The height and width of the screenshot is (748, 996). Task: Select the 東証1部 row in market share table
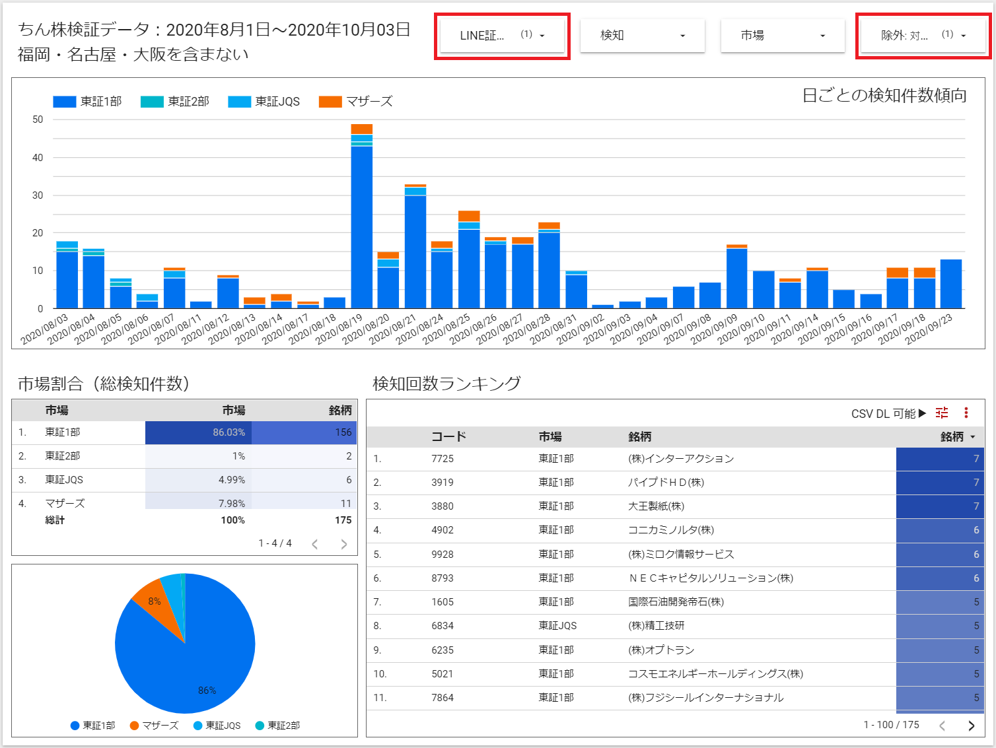tap(63, 432)
